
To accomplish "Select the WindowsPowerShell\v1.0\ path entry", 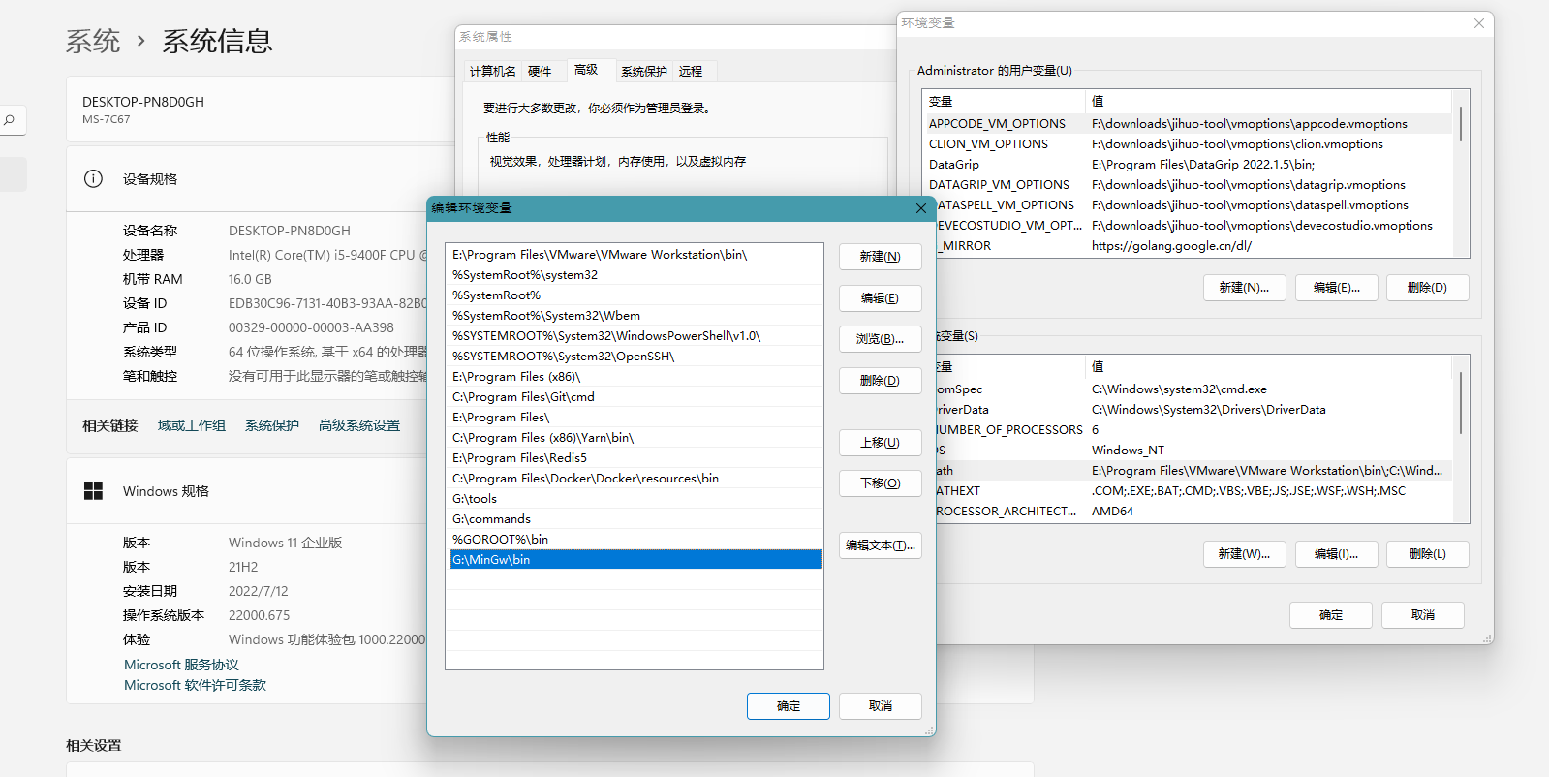I will click(x=635, y=336).
